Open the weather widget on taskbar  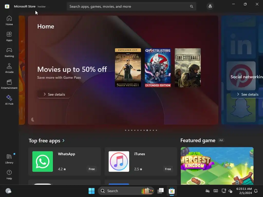(8, 191)
